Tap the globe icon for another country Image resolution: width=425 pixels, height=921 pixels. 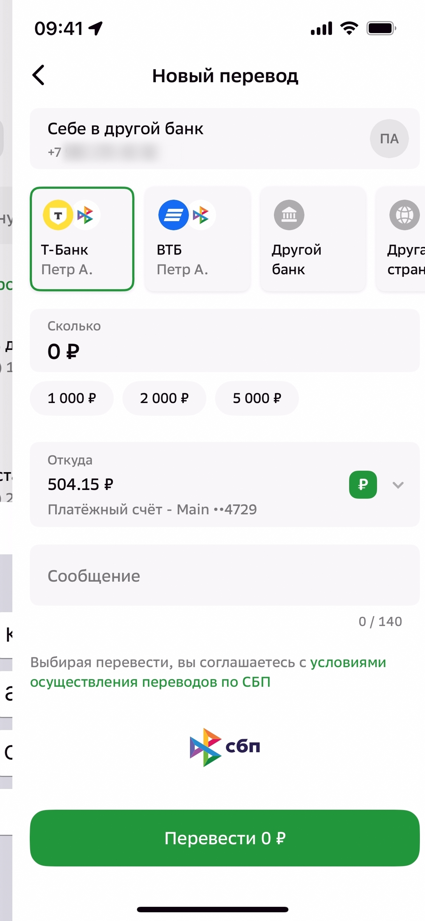pos(404,215)
